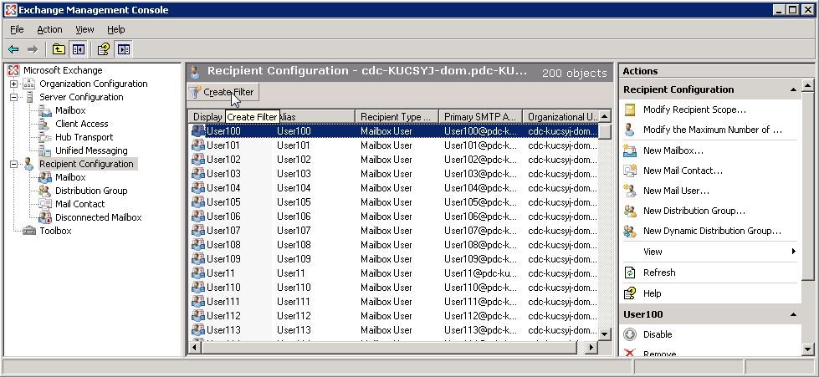
Task: Click the User105 mailbox row icon
Action: 198,202
